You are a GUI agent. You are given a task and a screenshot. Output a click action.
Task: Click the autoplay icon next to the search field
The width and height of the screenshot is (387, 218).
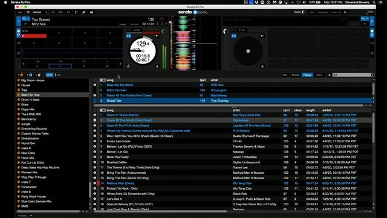329,75
